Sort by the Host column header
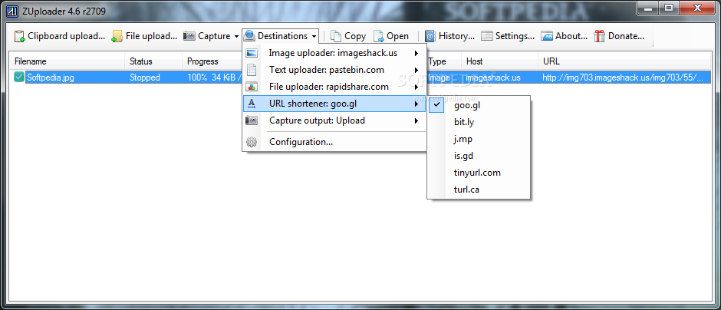 [500, 61]
